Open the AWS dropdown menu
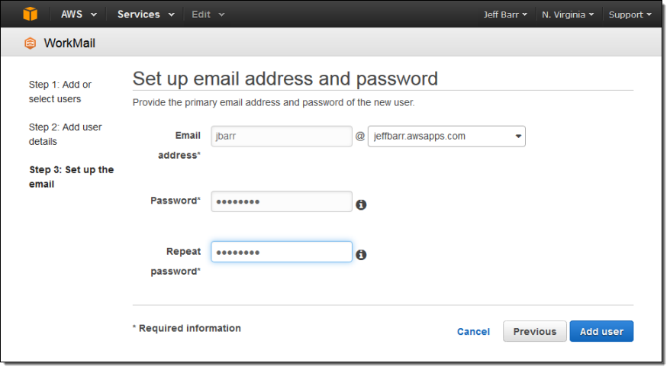Screen dimensions: 670x370 79,14
